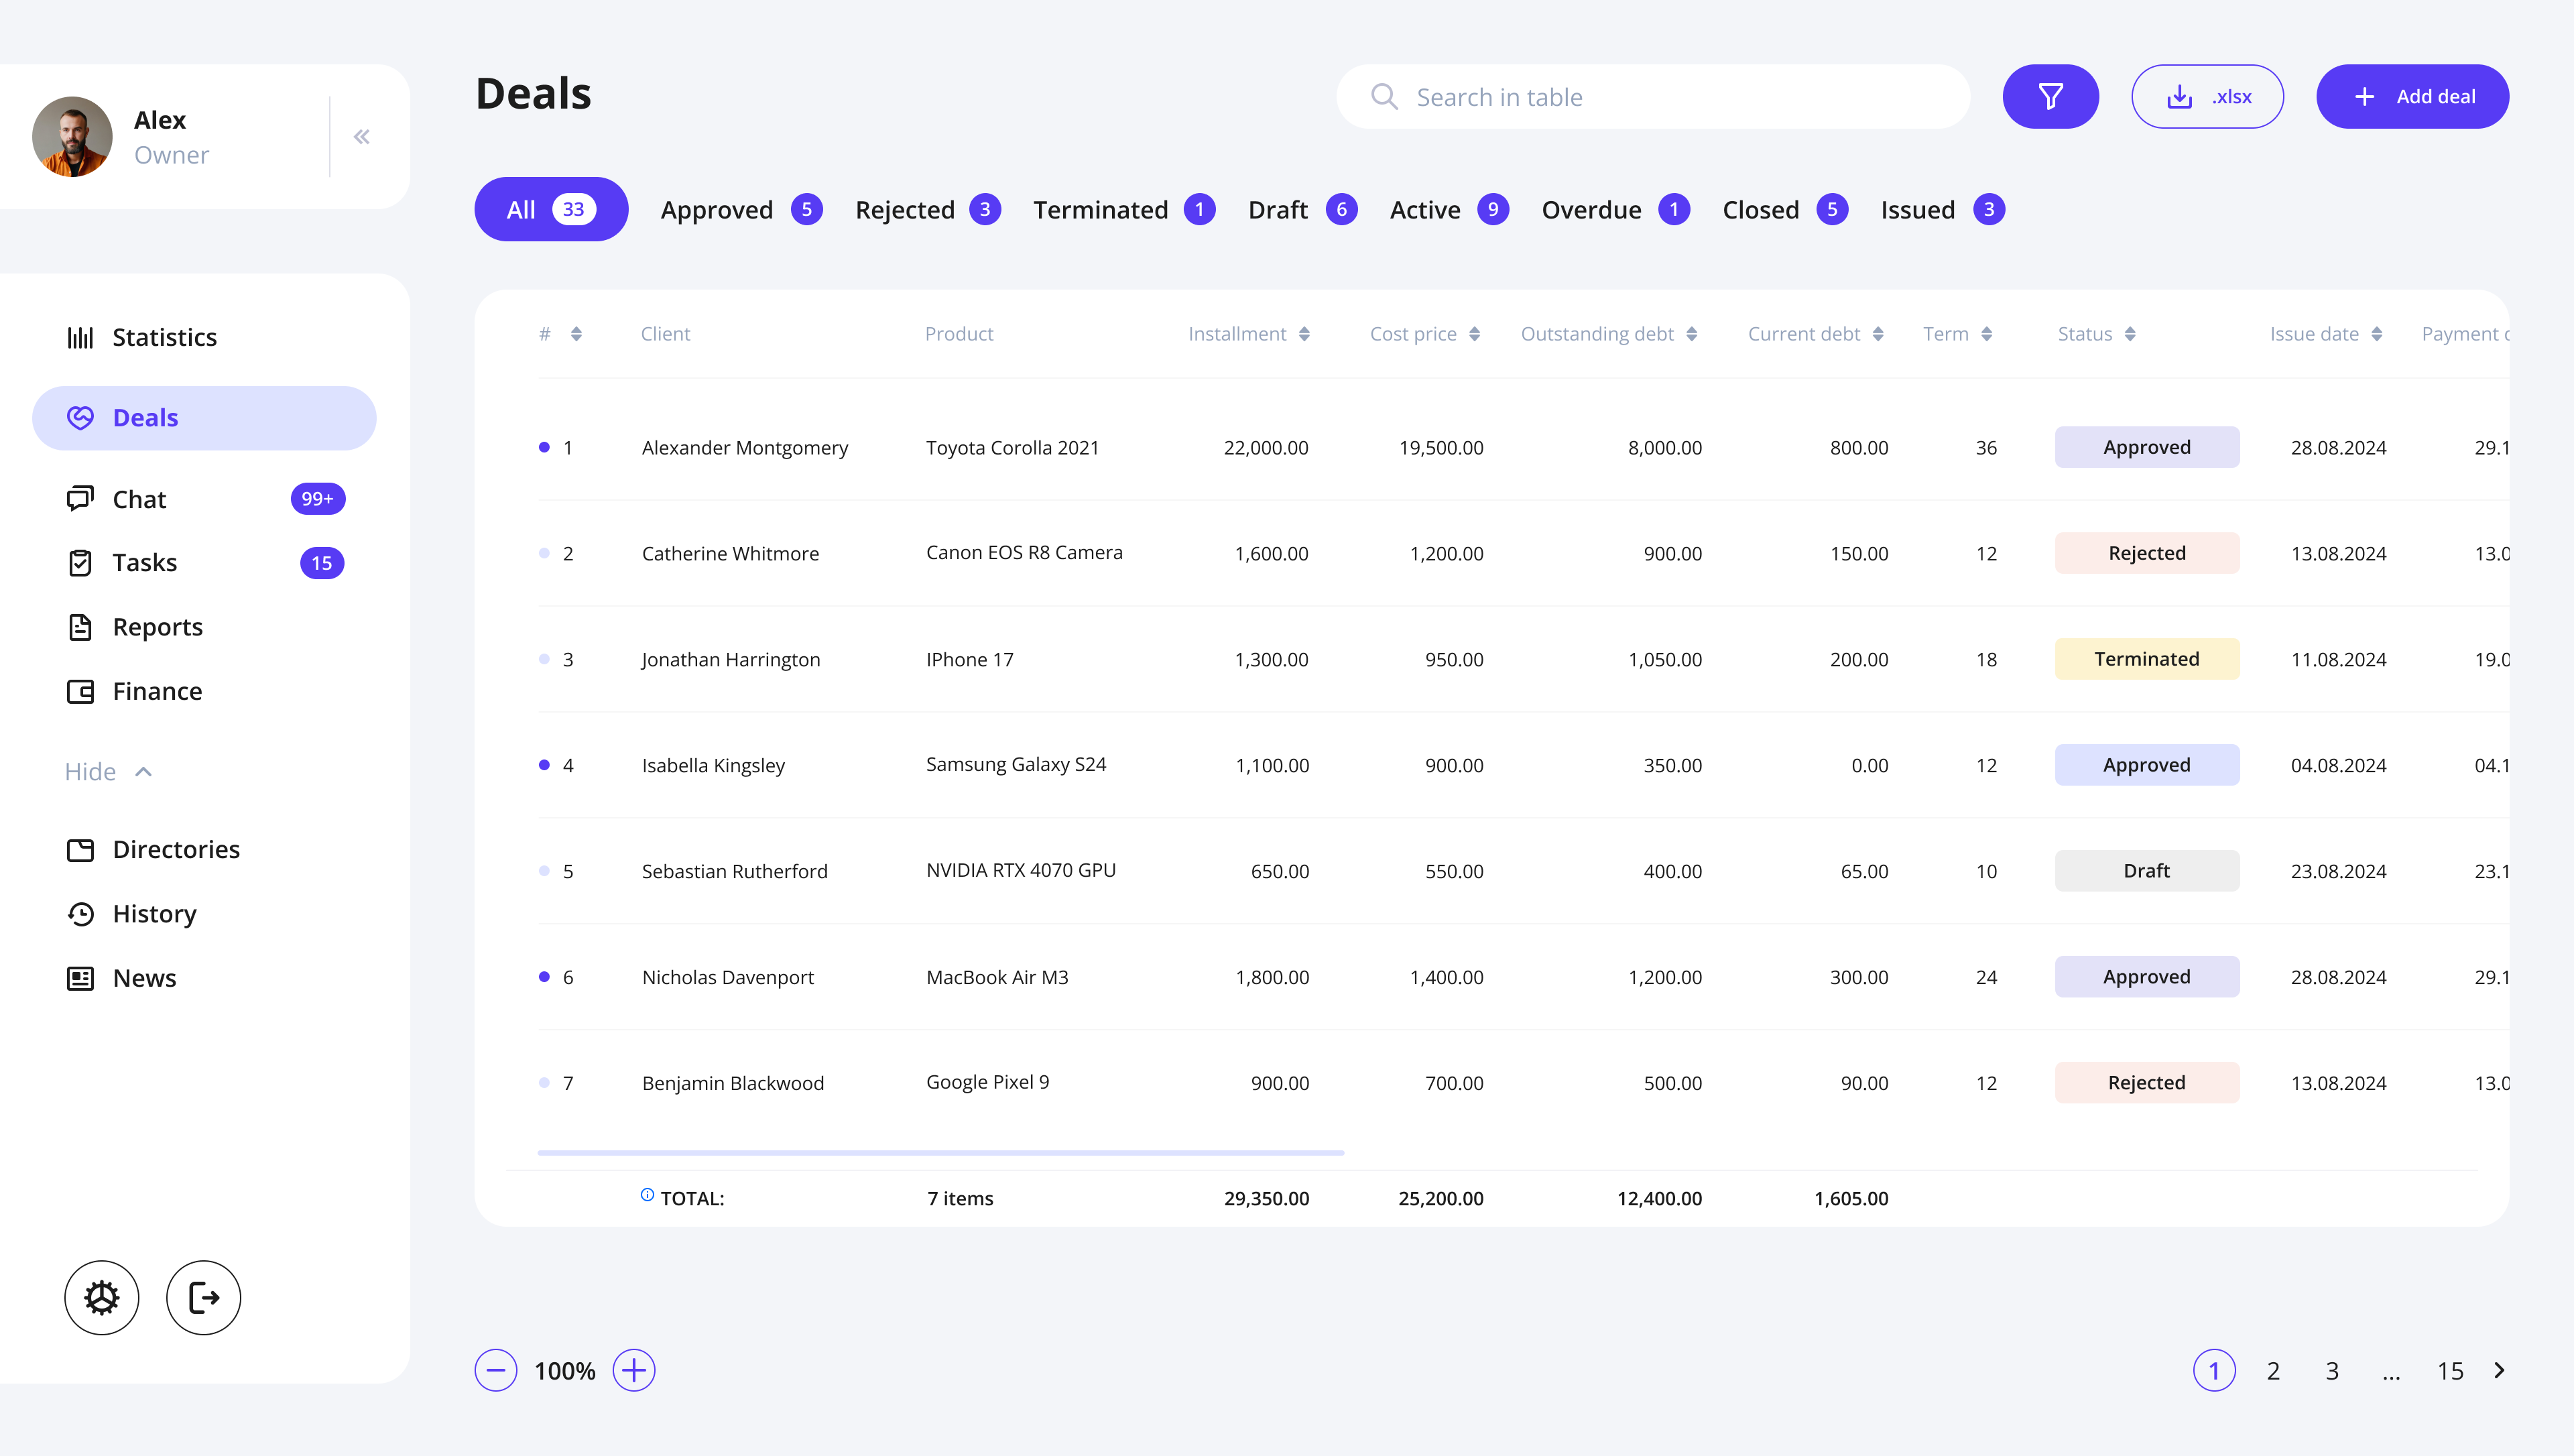Click the Statistics bar chart icon
2574x1456 pixels.
tap(80, 337)
